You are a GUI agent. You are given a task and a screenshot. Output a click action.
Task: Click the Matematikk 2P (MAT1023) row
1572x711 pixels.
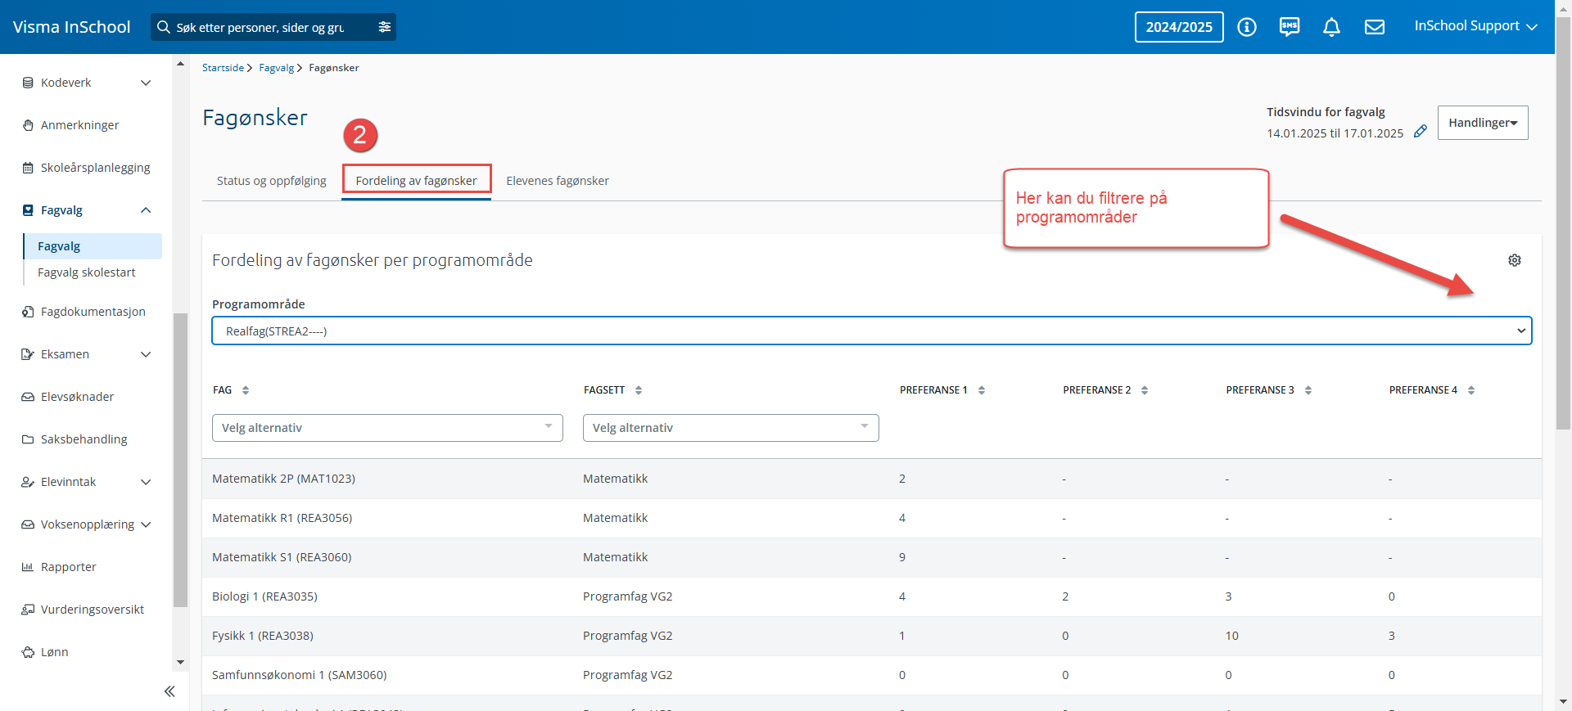point(871,479)
